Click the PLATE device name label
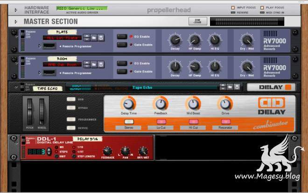The width and height of the screenshot is (308, 193). coord(62,32)
